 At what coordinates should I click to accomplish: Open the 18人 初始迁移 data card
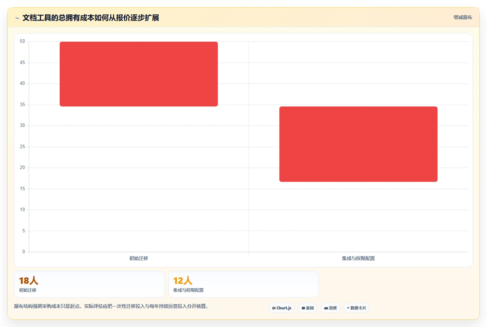point(89,284)
